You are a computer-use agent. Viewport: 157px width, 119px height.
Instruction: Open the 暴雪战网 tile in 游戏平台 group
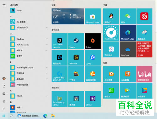pyautogui.click(x=60, y=57)
